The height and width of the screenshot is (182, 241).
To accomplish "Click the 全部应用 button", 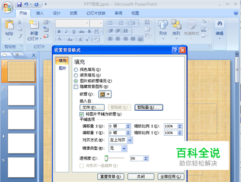I will 171,177.
